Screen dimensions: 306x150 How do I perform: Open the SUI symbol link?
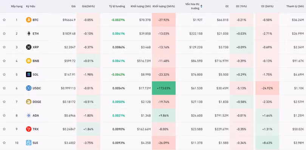pos(36,143)
